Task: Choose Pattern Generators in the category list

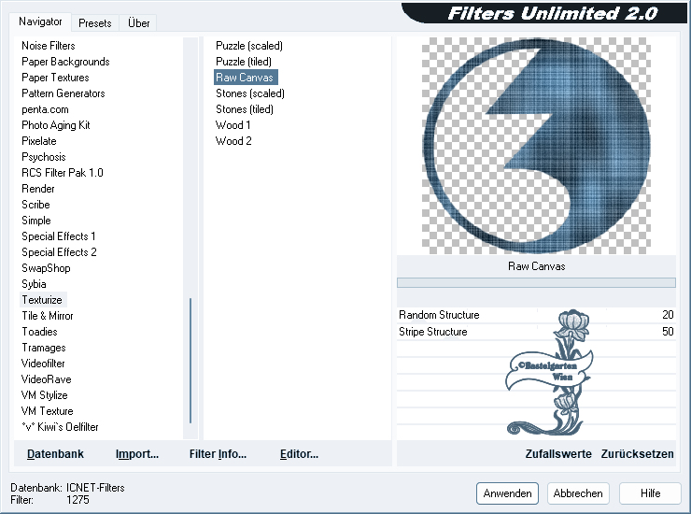Action: pyautogui.click(x=63, y=93)
